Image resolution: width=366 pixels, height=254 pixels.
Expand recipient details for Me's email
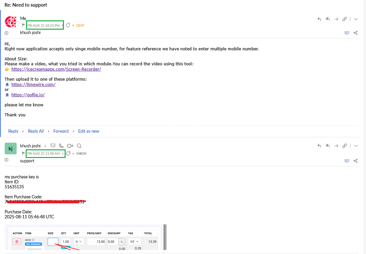click(7, 33)
